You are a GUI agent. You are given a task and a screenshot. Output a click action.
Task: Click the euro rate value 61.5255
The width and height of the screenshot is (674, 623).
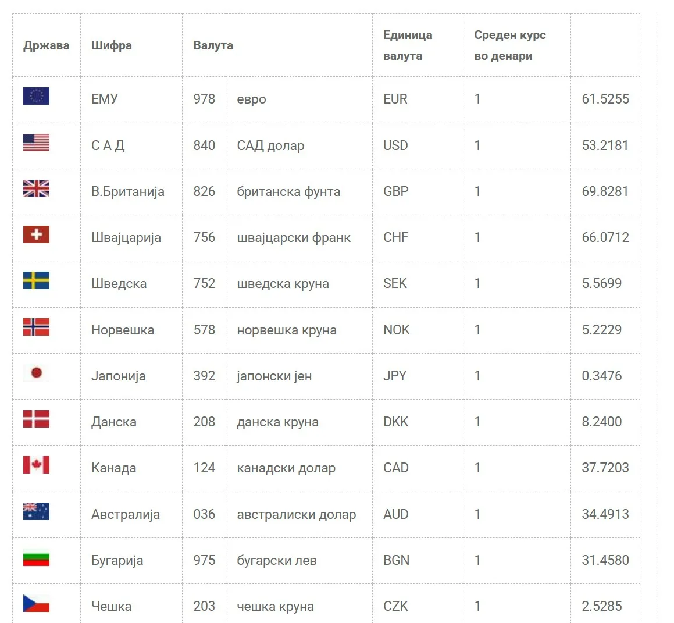click(605, 99)
